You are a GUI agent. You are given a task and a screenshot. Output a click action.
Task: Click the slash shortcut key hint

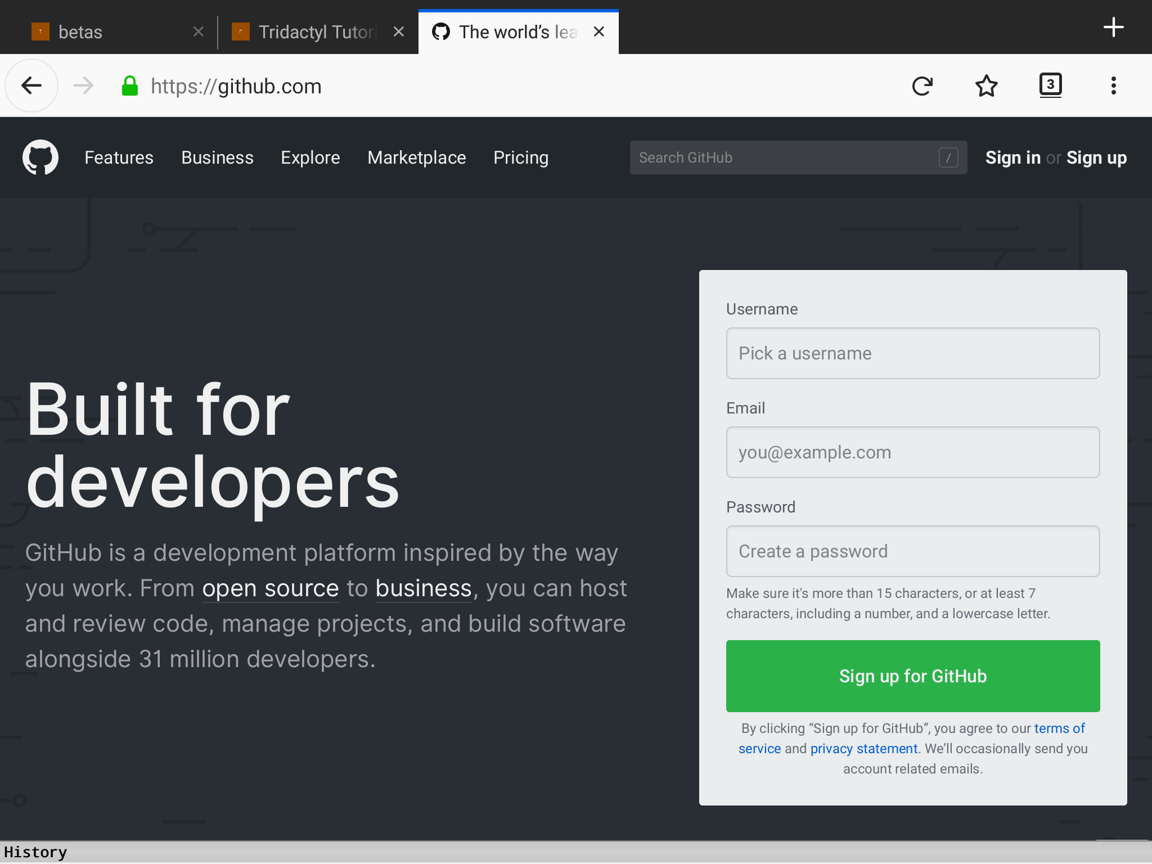[x=948, y=157]
